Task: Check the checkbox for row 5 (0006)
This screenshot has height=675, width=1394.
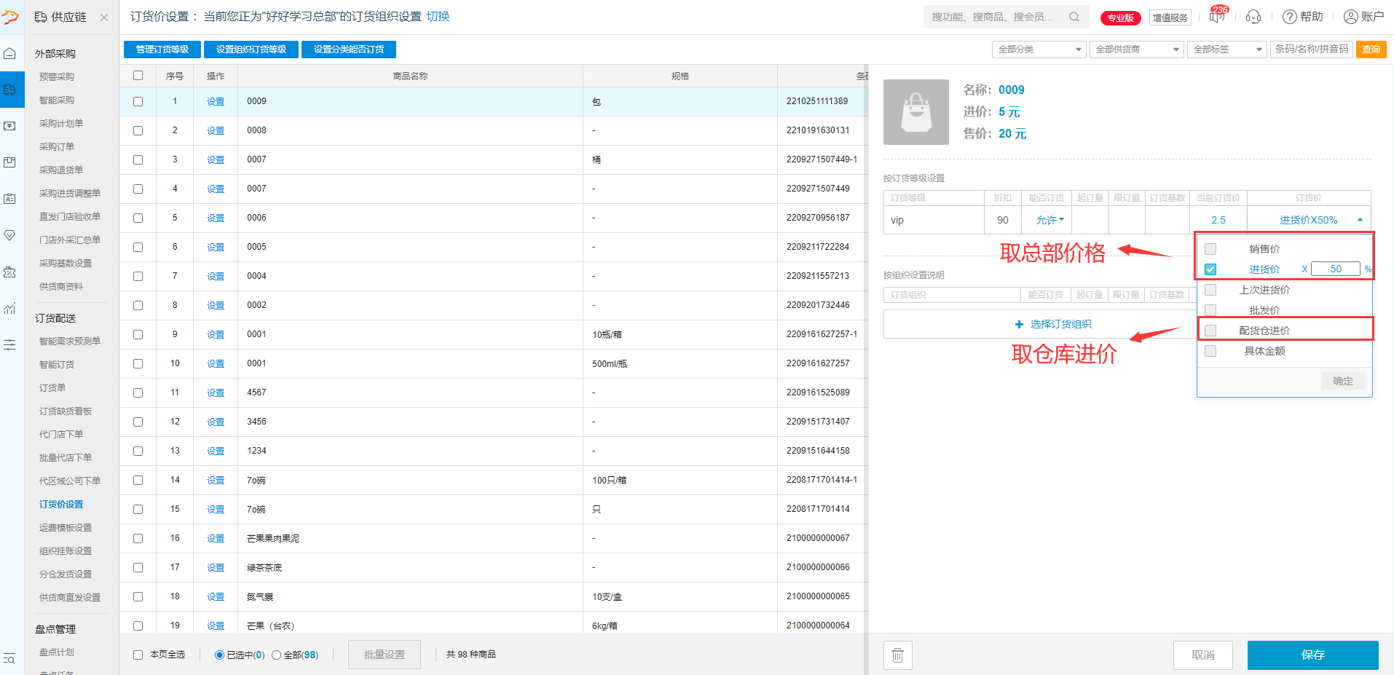Action: [138, 218]
